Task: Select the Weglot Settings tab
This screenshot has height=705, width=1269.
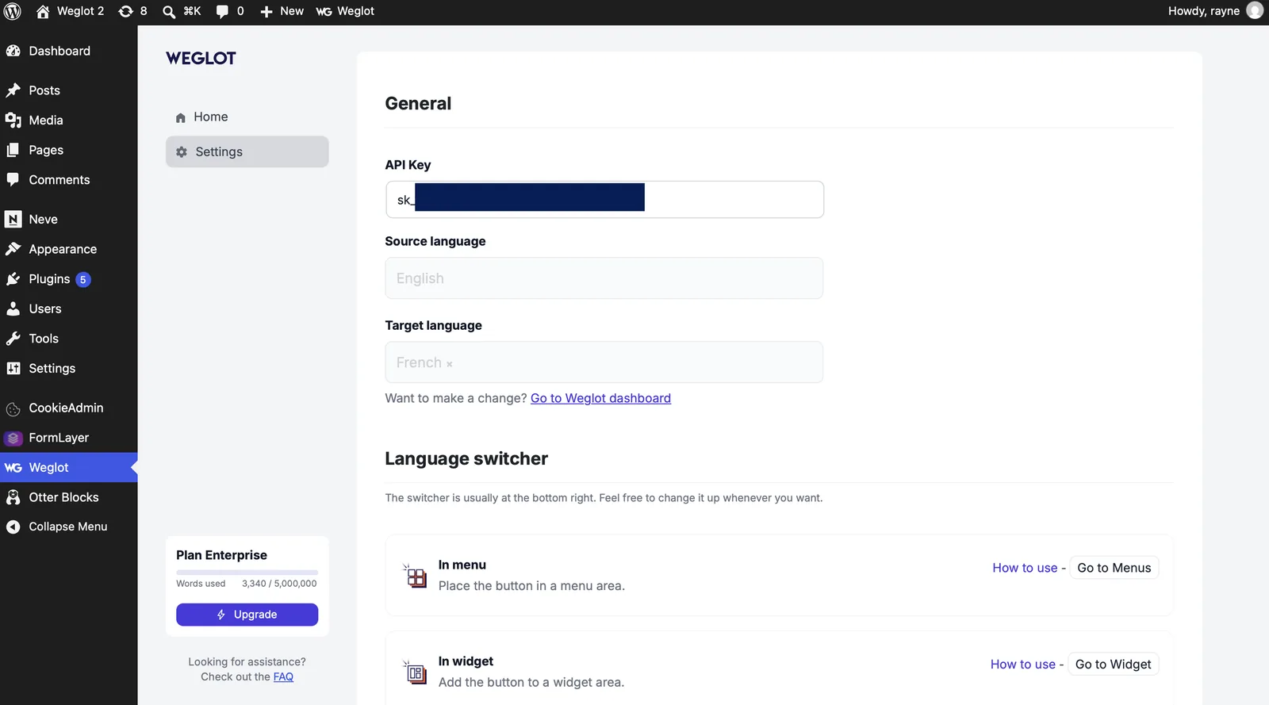Action: (x=247, y=151)
